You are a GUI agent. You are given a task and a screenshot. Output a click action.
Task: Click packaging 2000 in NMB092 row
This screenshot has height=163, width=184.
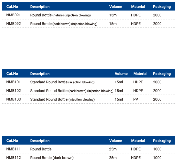tap(157, 24)
